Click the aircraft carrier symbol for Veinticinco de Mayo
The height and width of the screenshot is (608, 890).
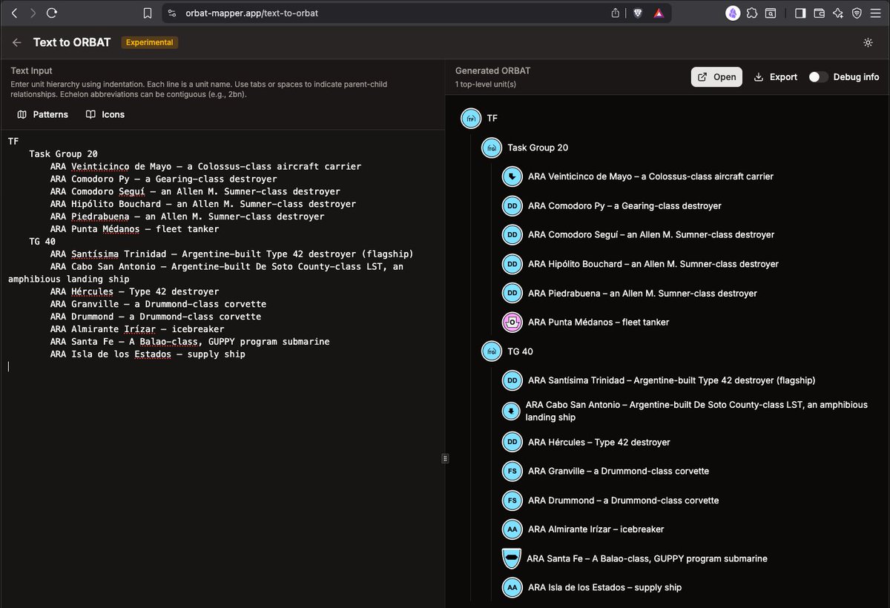(512, 176)
